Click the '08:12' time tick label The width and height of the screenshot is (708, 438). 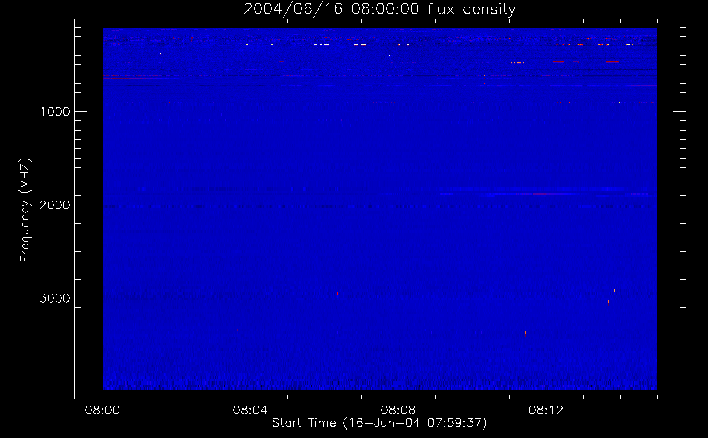546,410
